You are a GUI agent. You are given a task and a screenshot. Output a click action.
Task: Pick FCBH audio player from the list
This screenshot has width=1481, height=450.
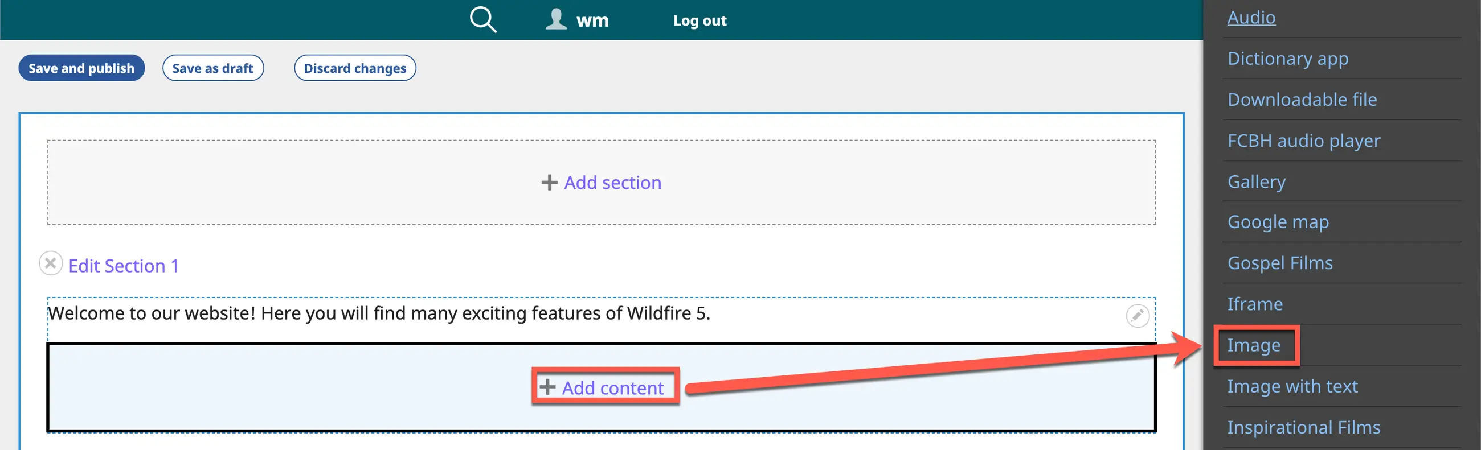tap(1303, 141)
